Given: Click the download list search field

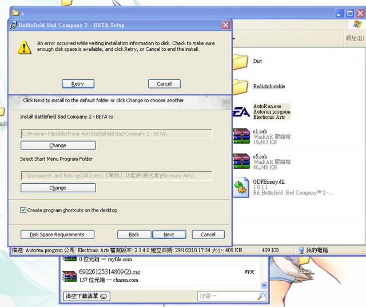Looking at the screenshot, I should pyautogui.click(x=226, y=296).
